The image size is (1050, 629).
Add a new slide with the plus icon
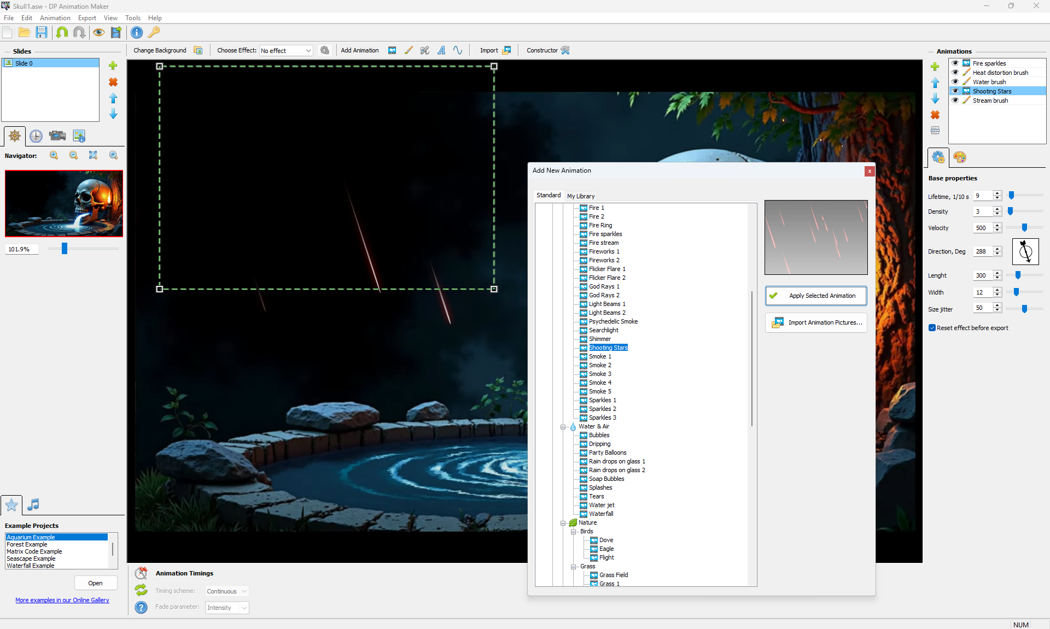[113, 66]
